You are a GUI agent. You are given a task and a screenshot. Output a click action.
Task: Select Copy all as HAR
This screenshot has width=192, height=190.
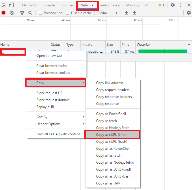[113, 183]
